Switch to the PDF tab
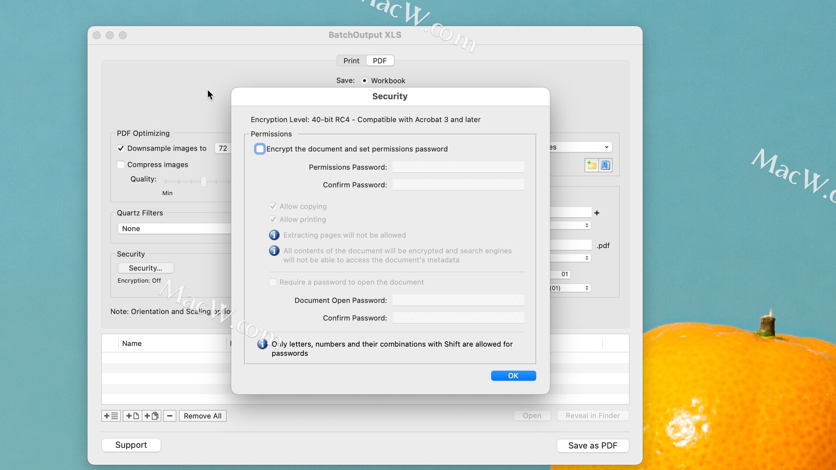836x470 pixels. pyautogui.click(x=380, y=60)
